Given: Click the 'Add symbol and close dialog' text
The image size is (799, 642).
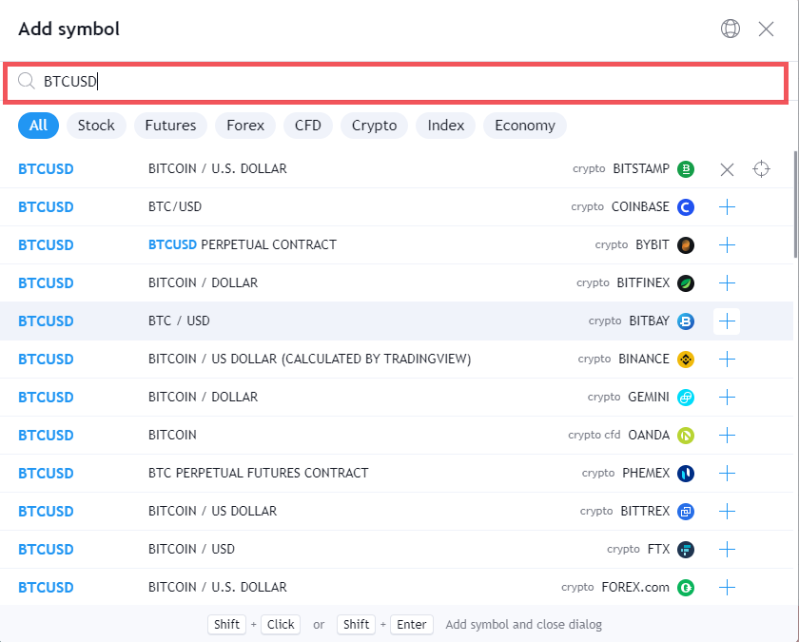Looking at the screenshot, I should pos(524,625).
